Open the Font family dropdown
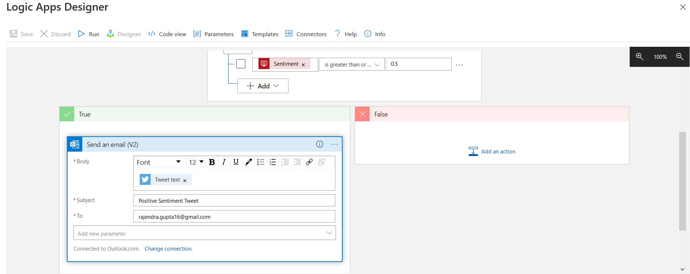 pyautogui.click(x=159, y=162)
